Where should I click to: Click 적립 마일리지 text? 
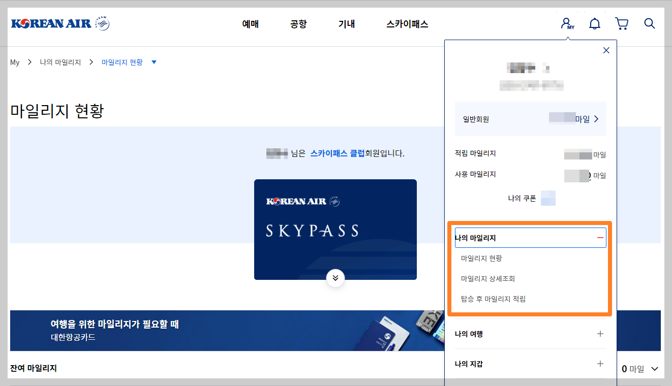click(475, 153)
